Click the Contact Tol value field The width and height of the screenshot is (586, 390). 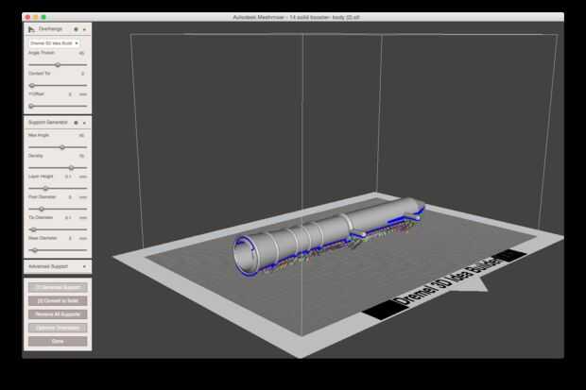click(x=82, y=74)
